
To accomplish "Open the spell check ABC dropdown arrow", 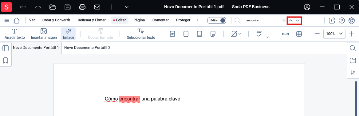I will [x=267, y=37].
